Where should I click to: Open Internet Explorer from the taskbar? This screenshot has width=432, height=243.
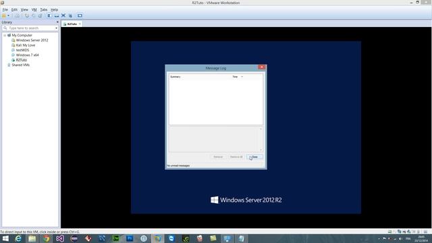(x=18, y=238)
